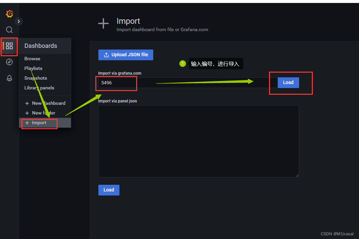359x239 pixels.
Task: Choose Import from the Dashboards menu
Action: (x=45, y=123)
